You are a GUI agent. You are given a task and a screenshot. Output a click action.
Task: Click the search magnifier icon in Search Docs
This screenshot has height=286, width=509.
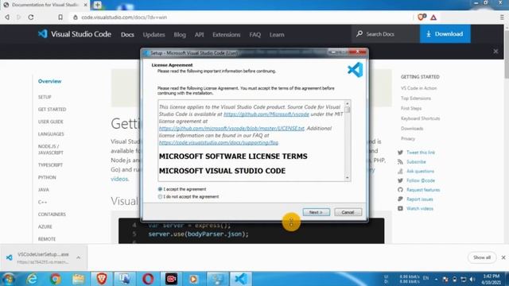pos(359,33)
